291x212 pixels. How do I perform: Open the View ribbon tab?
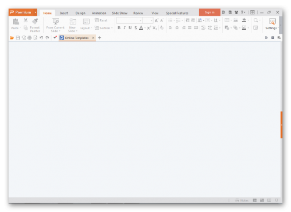click(x=155, y=13)
